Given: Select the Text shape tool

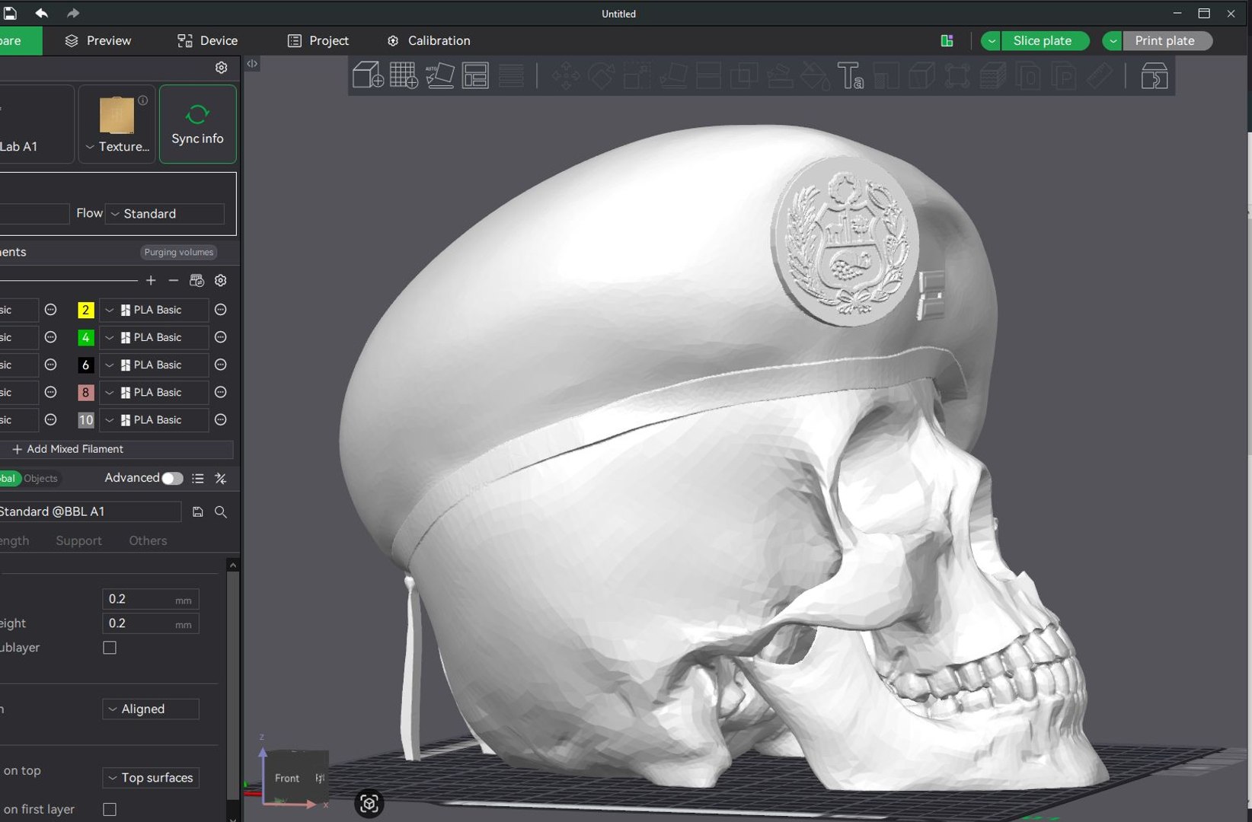Looking at the screenshot, I should tap(850, 75).
